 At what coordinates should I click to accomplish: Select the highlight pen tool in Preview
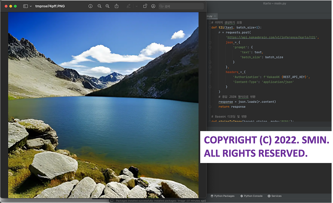pyautogui.click(x=129, y=6)
